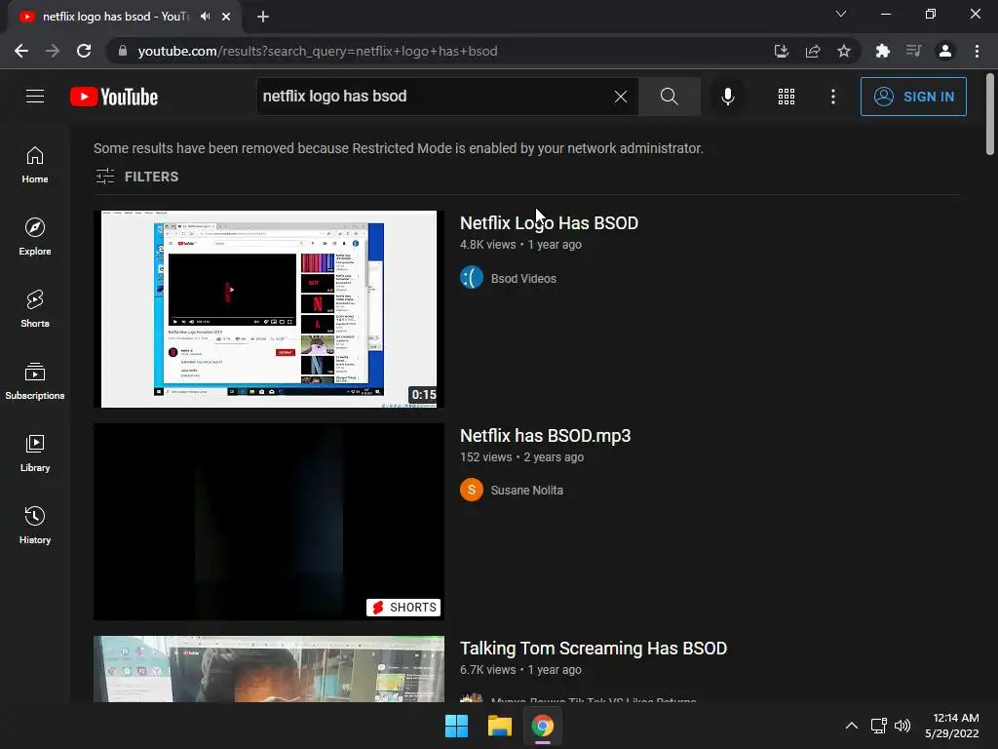Show hidden tray icons chevron
The image size is (998, 749).
point(852,726)
